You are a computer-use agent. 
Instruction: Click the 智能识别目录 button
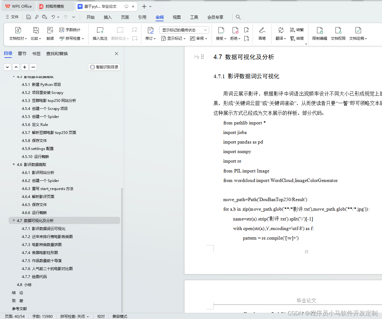click(104, 67)
